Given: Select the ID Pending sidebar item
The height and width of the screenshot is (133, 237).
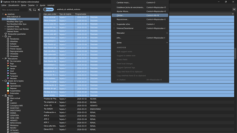Looking at the screenshot, I should click(x=20, y=19).
